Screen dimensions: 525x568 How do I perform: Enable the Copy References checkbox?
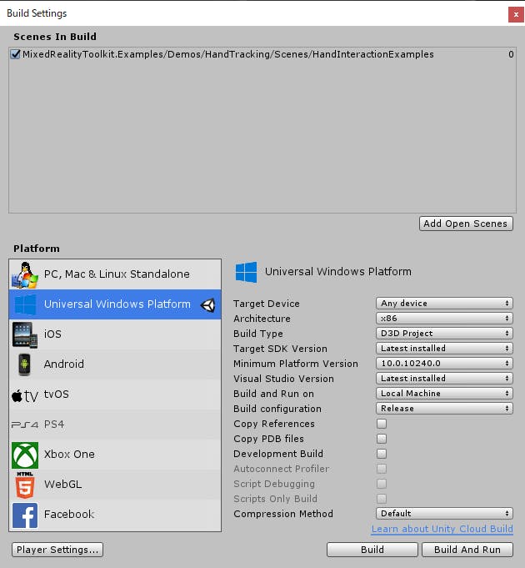tap(382, 424)
